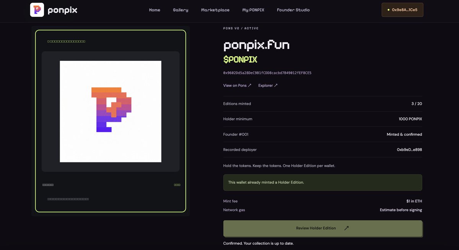The height and width of the screenshot is (250, 459).
Task: Open the Home nav item
Action: click(155, 10)
